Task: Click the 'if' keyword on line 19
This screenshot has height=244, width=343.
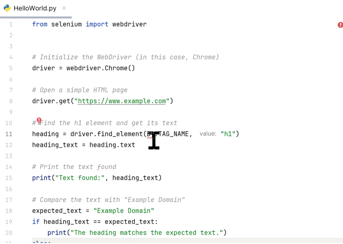Action: pyautogui.click(x=36, y=222)
